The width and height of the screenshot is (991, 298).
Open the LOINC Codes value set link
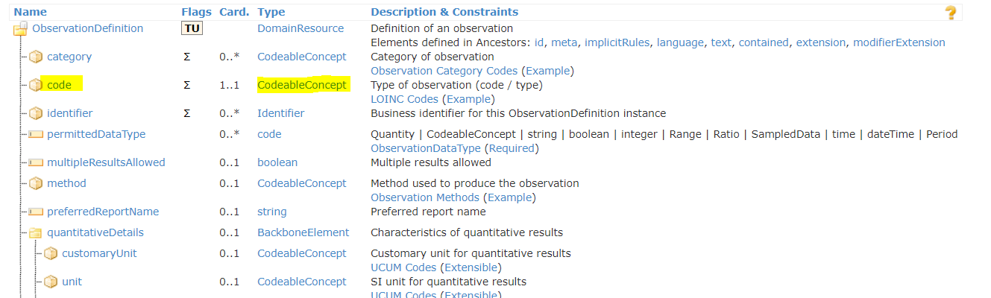coord(405,99)
